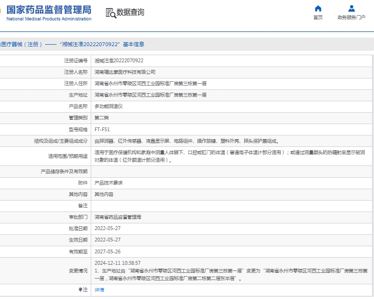This screenshot has width=374, height=299.
Task: Select management category 第二类
Action: click(x=102, y=117)
